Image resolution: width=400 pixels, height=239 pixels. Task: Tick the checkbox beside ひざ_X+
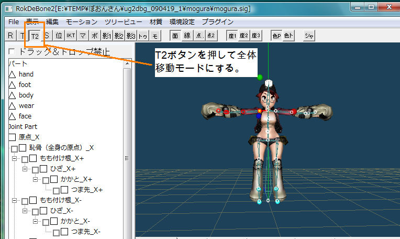[x=43, y=169]
